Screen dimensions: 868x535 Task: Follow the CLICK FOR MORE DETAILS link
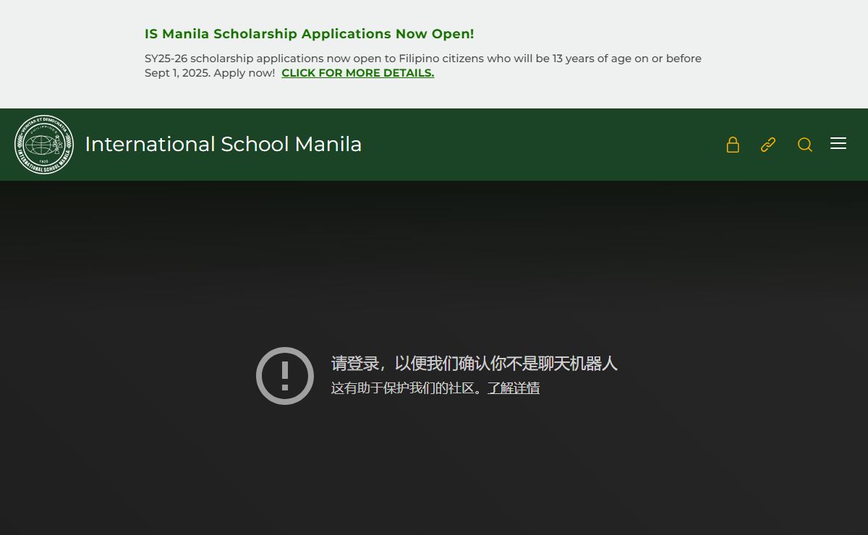[x=358, y=73]
